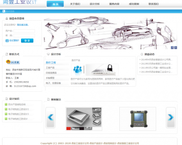Open 电子结构的三防设计3 article
Image resolution: width=182 pixels, height=145 pixels.
(19, 114)
